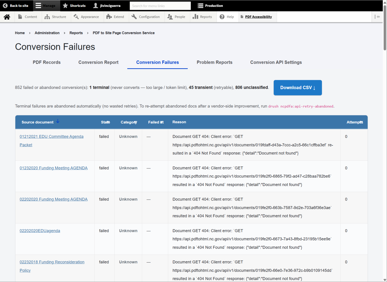387x282 pixels.
Task: Click the Download CSV button
Action: tap(298, 88)
